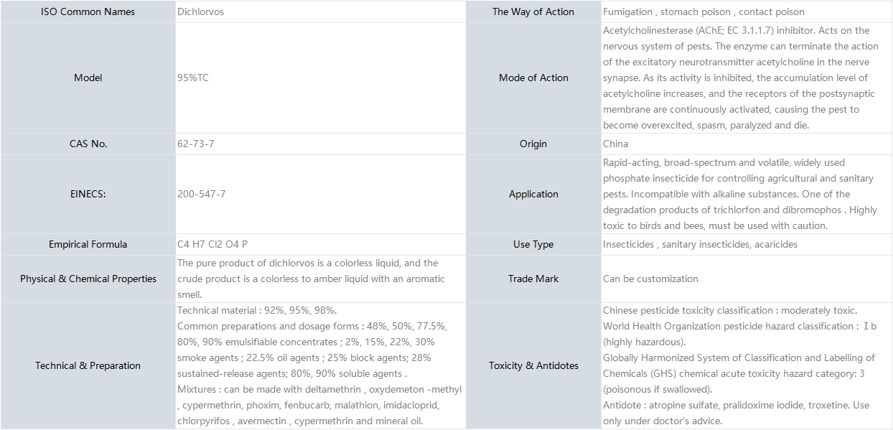This screenshot has height=430, width=893.
Task: Click the Toxicity & Antidotes label
Action: pyautogui.click(x=533, y=365)
